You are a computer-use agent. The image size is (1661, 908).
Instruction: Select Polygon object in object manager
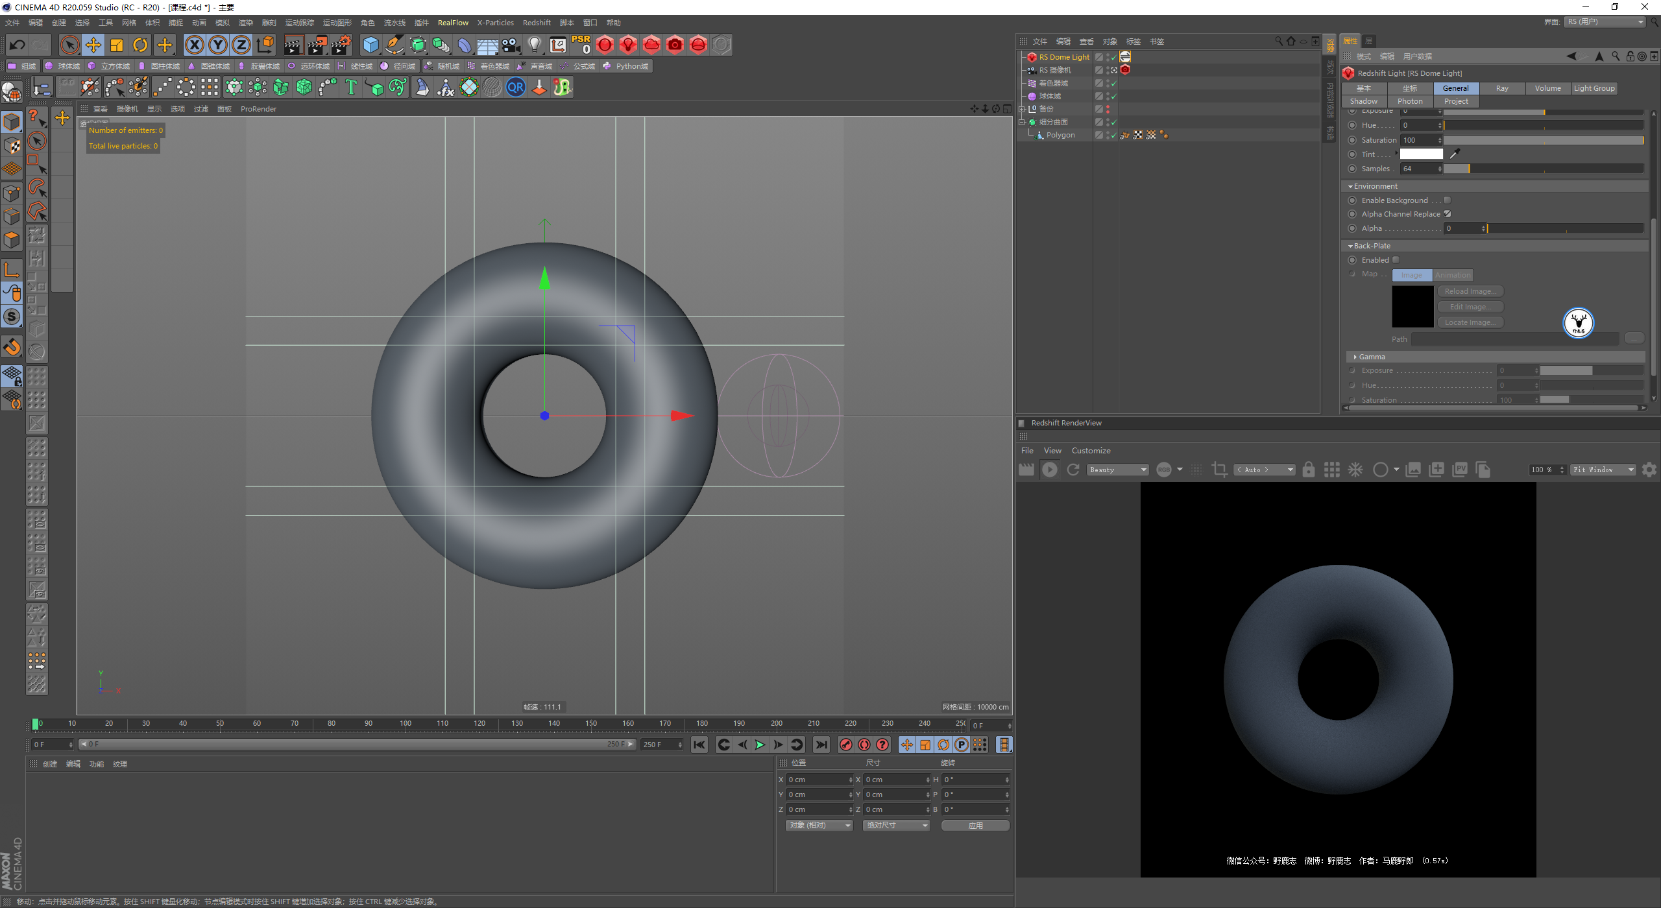click(1060, 135)
